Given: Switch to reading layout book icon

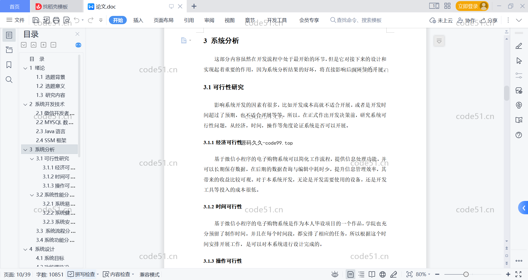Looking at the screenshot, I should click(372, 274).
